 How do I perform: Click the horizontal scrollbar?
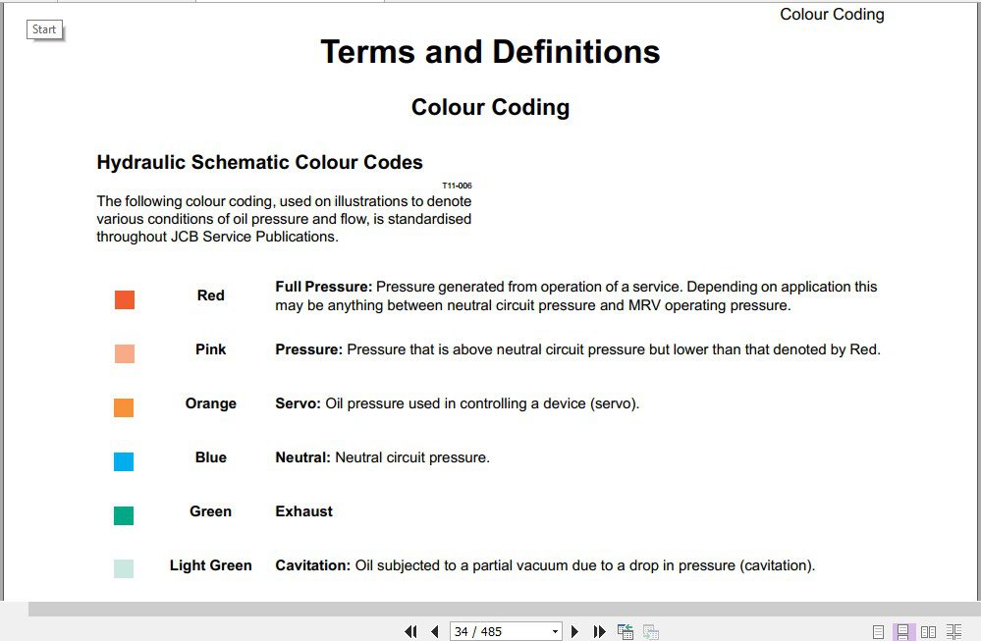(505, 609)
